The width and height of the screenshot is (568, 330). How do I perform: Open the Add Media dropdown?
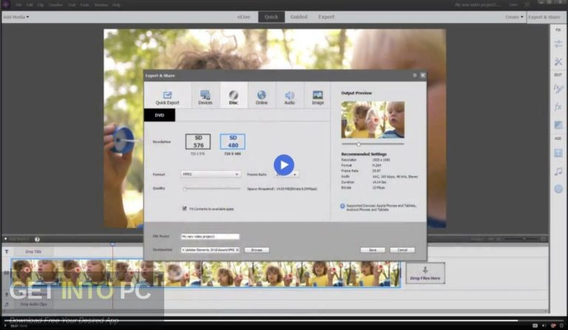point(16,17)
